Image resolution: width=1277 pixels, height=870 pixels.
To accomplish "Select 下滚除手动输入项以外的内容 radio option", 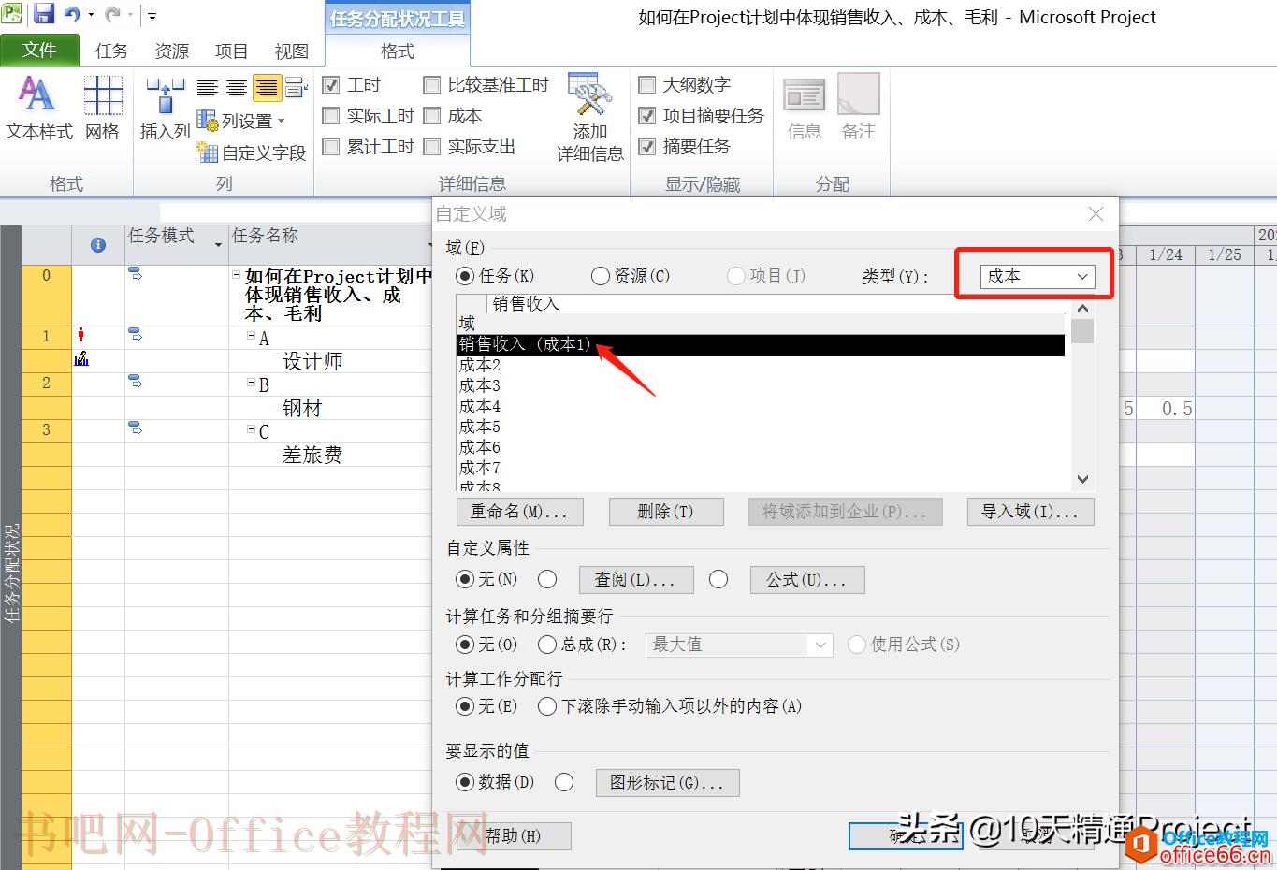I will pos(547,706).
